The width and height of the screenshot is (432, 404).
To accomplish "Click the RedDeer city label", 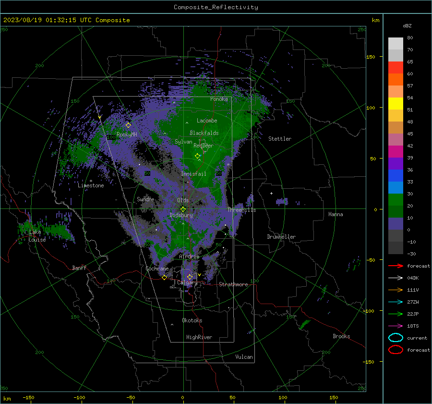I will tap(204, 146).
